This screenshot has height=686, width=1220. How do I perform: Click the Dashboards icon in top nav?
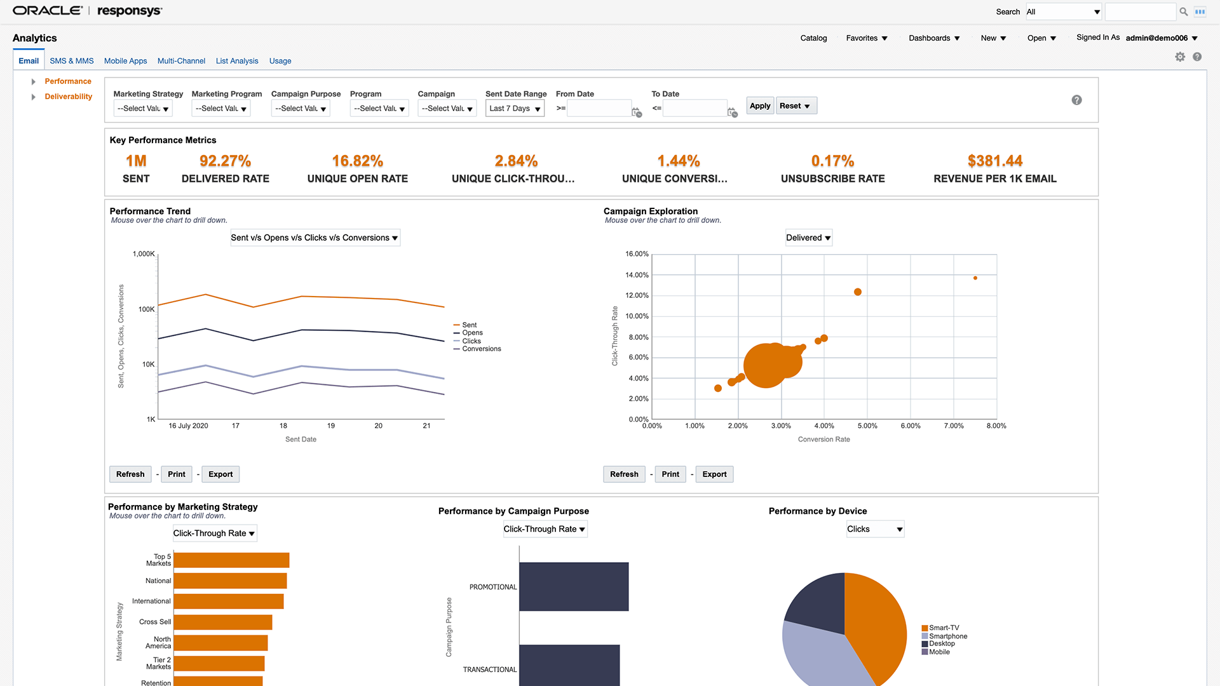pos(934,37)
